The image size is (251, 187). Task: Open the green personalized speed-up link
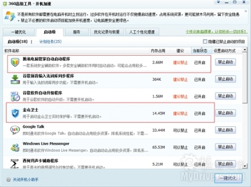(x=216, y=32)
